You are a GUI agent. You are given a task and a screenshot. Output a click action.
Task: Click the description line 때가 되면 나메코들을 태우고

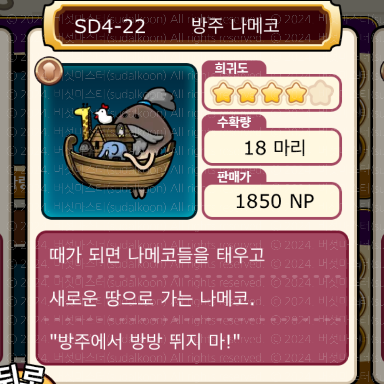157,255
